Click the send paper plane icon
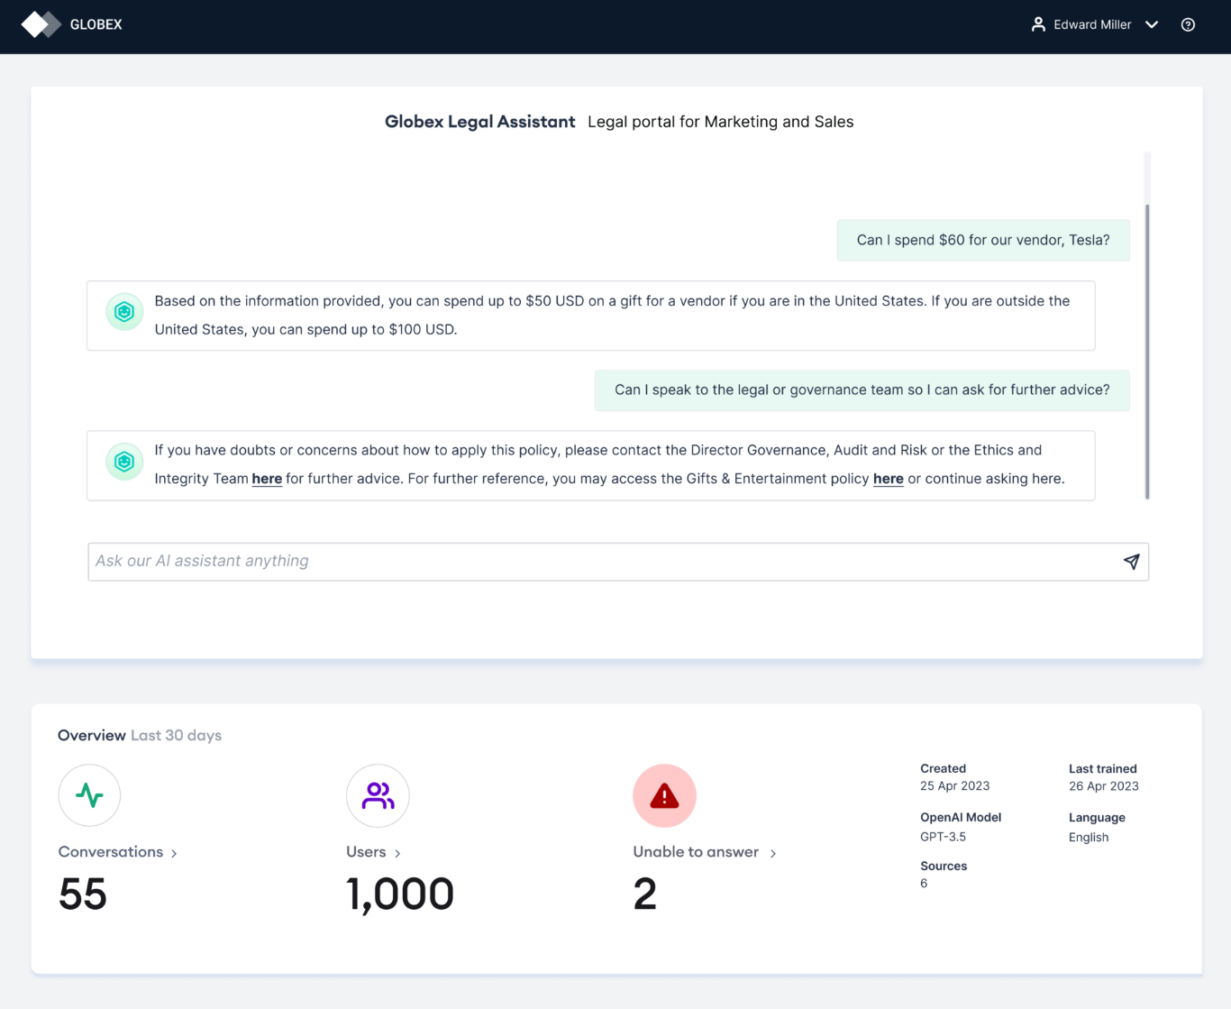This screenshot has width=1231, height=1009. pyautogui.click(x=1131, y=562)
